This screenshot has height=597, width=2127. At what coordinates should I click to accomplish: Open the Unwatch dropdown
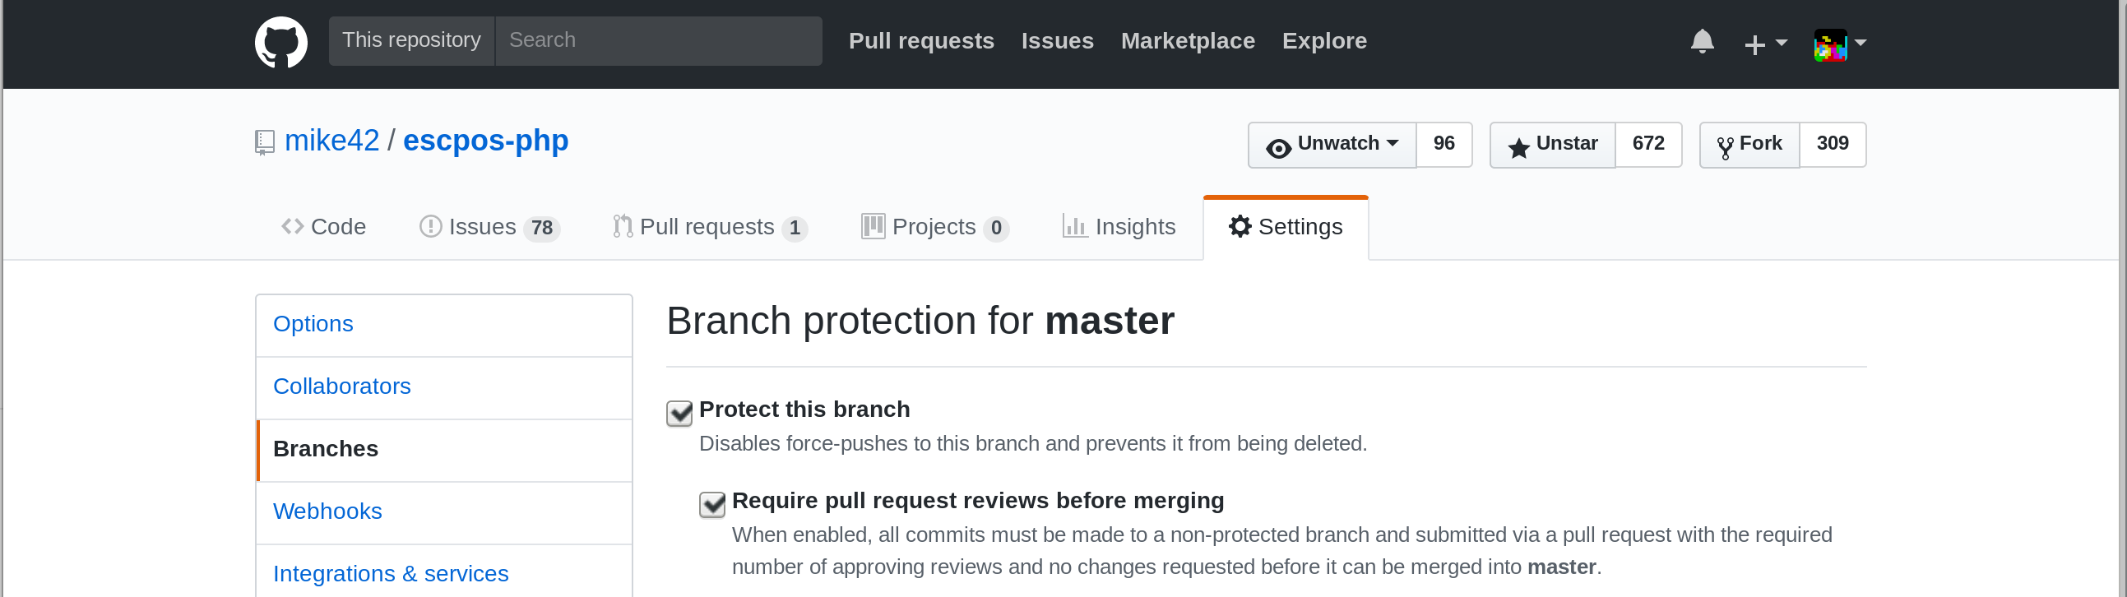click(x=1332, y=145)
